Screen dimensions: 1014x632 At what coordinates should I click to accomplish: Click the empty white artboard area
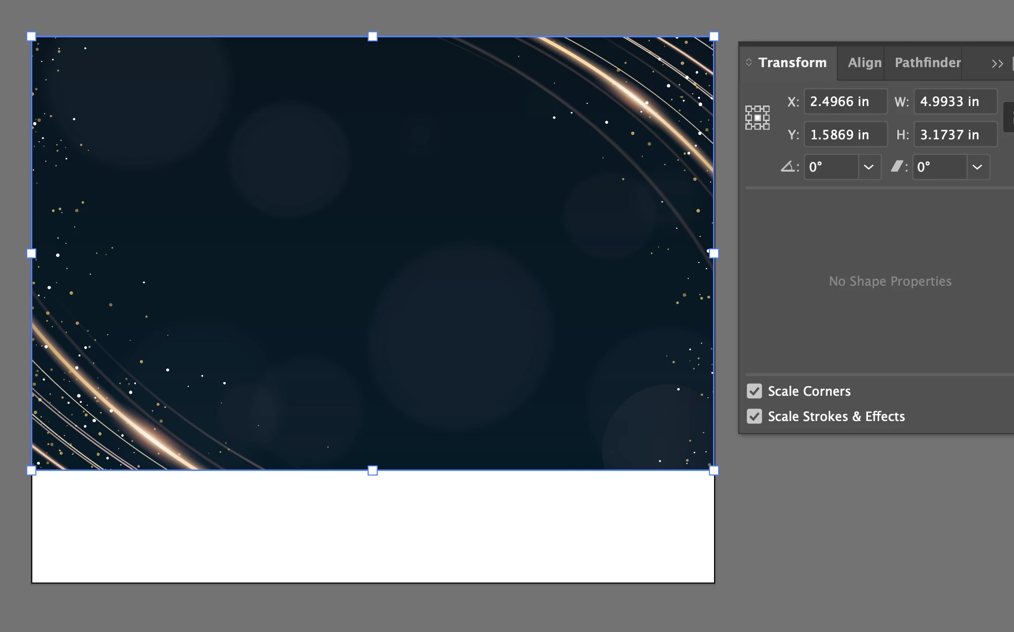click(373, 526)
